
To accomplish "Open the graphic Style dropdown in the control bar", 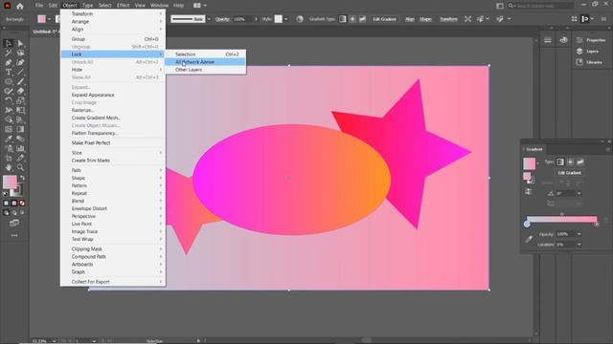I will click(x=286, y=19).
